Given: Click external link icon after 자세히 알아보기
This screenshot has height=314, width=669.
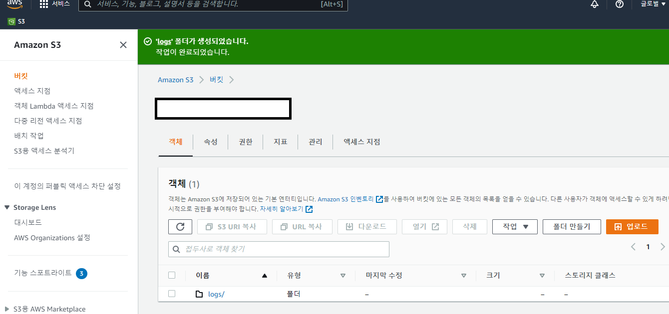Looking at the screenshot, I should pos(309,209).
